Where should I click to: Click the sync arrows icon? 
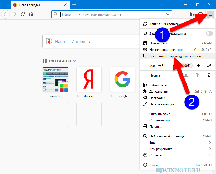145,24
